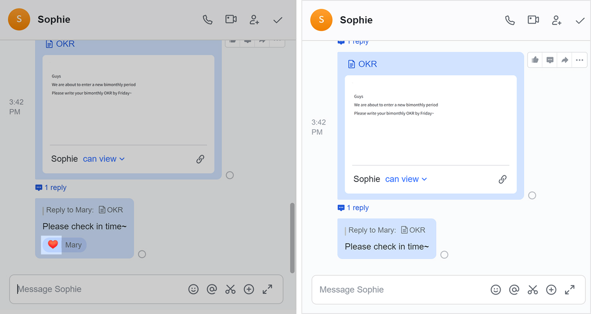This screenshot has width=591, height=314.
Task: Expand the right message input box to full size
Action: point(570,290)
